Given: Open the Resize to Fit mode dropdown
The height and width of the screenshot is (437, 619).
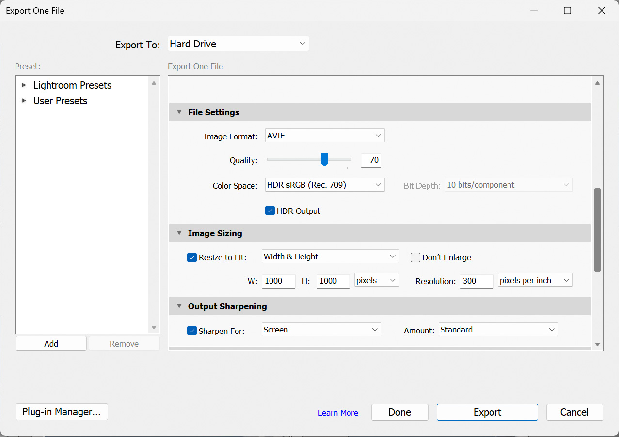Looking at the screenshot, I should click(330, 256).
